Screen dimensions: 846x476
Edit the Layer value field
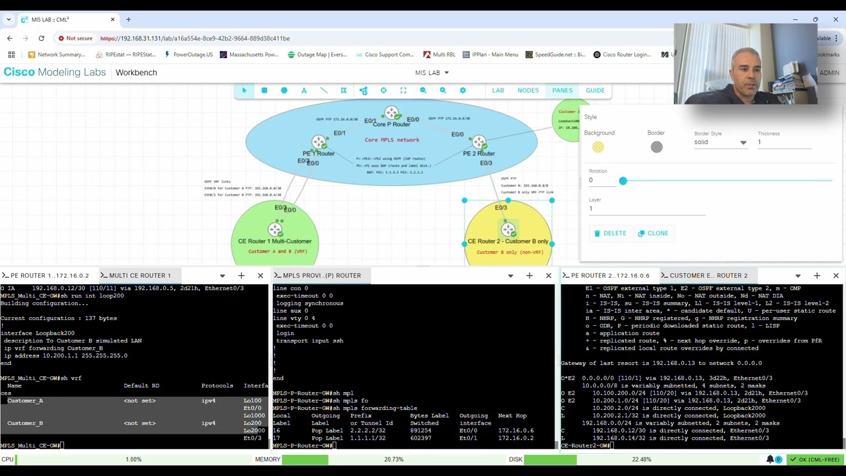647,209
